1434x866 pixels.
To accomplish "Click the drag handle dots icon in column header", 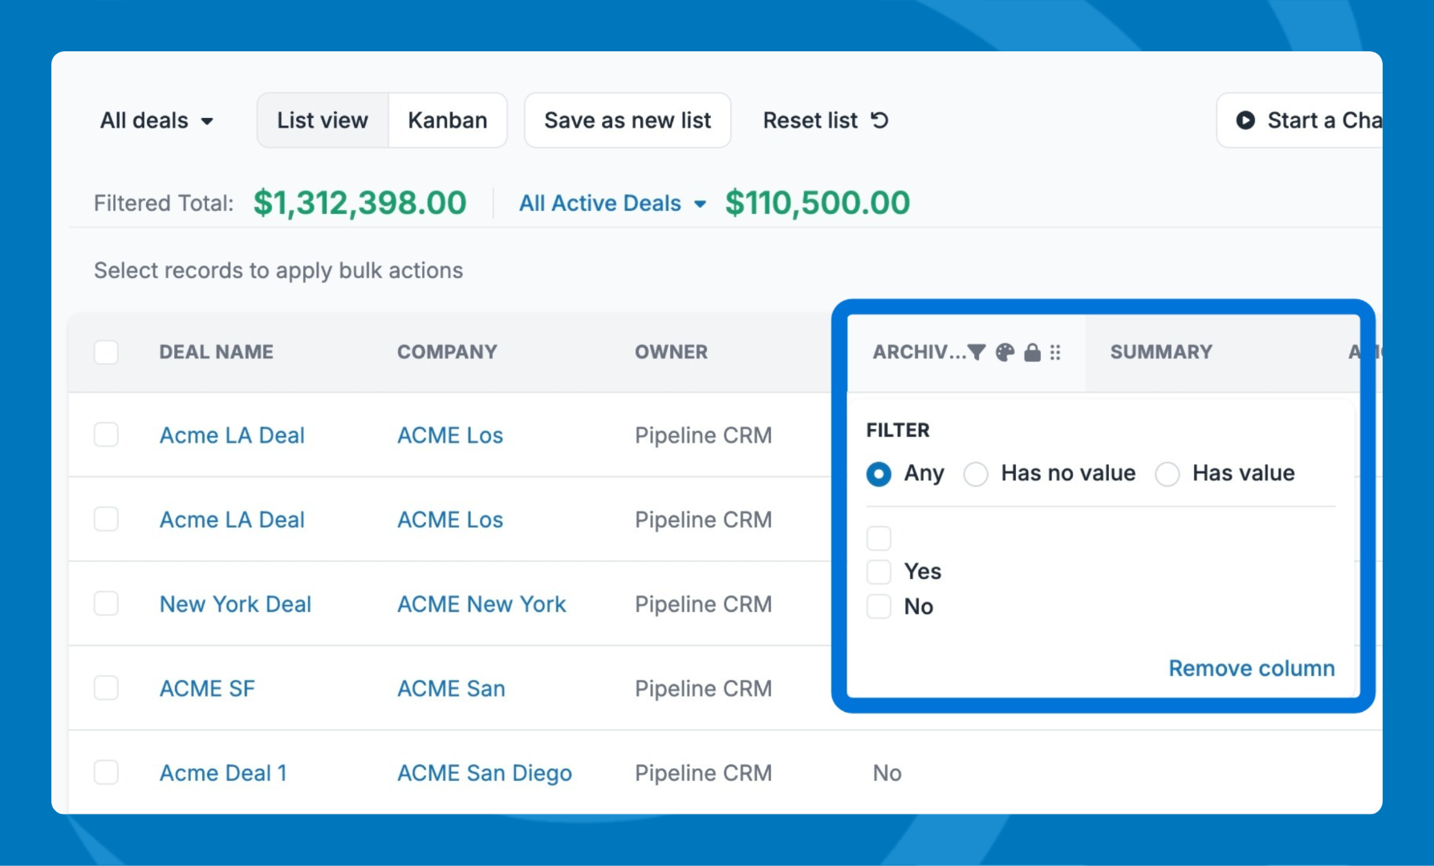I will coord(1055,352).
